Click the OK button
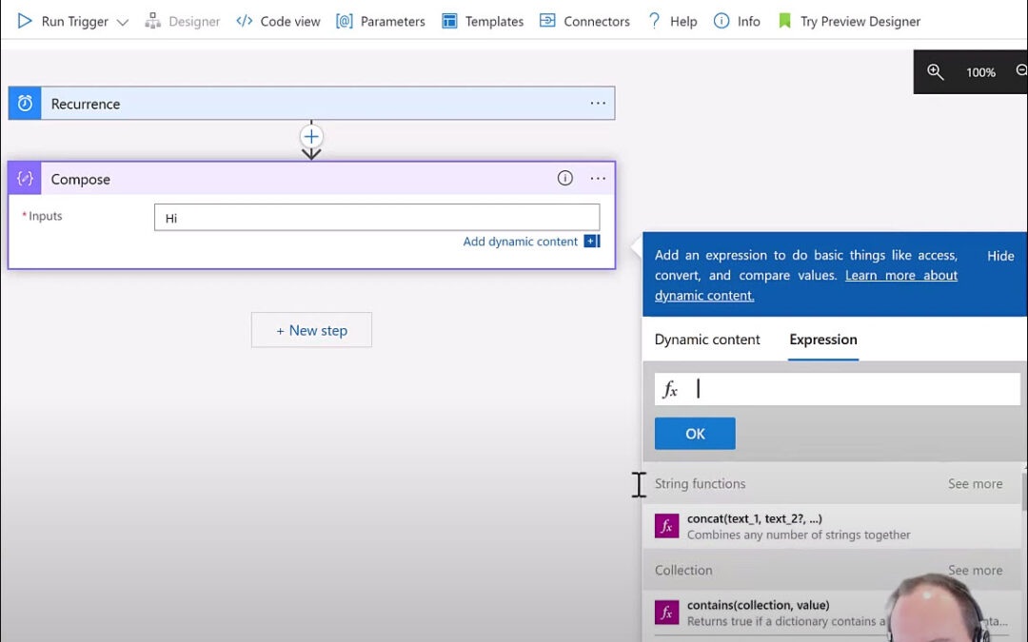1028x642 pixels. [695, 434]
